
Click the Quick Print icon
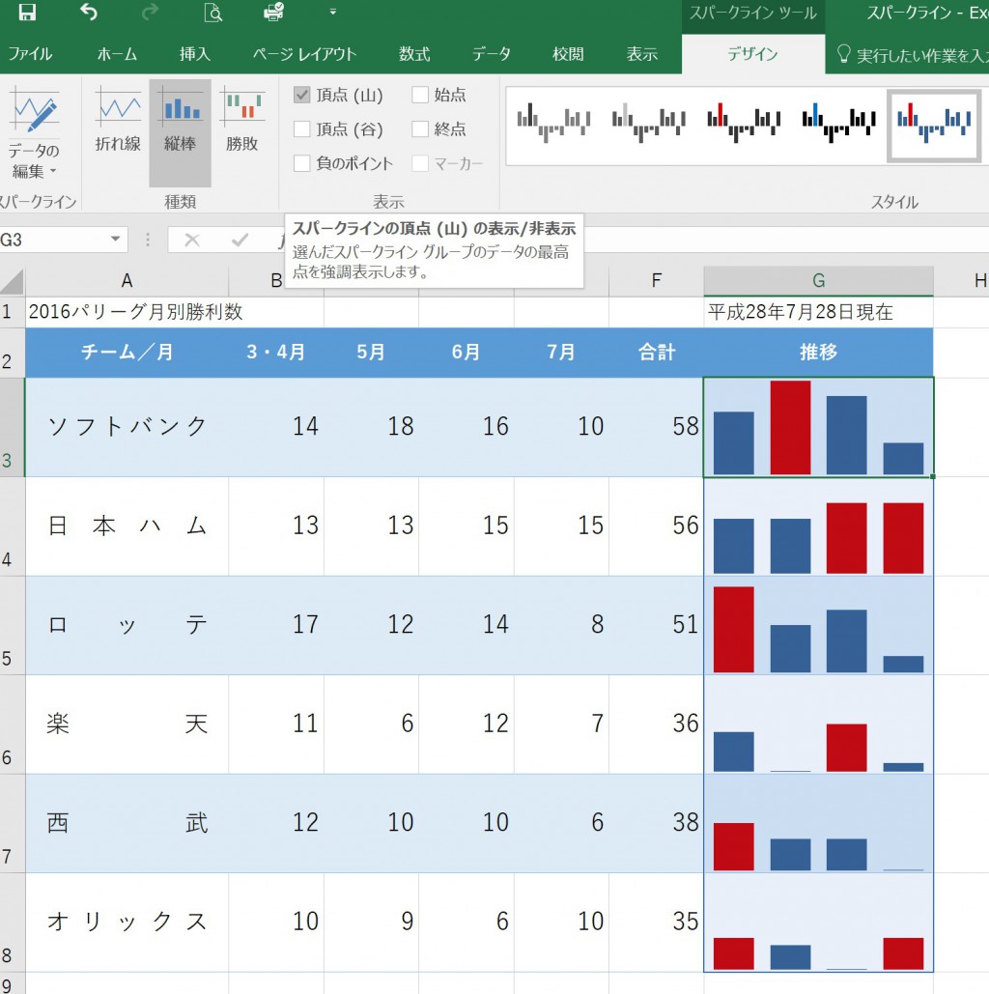(274, 12)
